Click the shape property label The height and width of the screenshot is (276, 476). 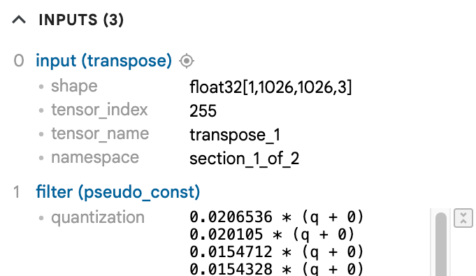click(x=74, y=86)
